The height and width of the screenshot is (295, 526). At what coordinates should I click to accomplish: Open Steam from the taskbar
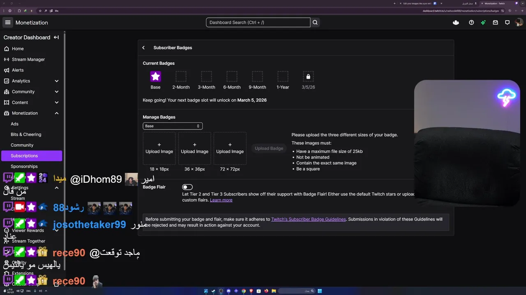(213, 291)
